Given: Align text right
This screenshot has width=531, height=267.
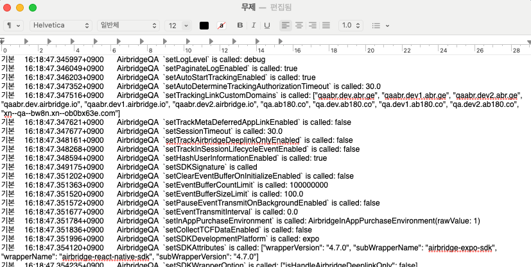Looking at the screenshot, I should pyautogui.click(x=313, y=26).
